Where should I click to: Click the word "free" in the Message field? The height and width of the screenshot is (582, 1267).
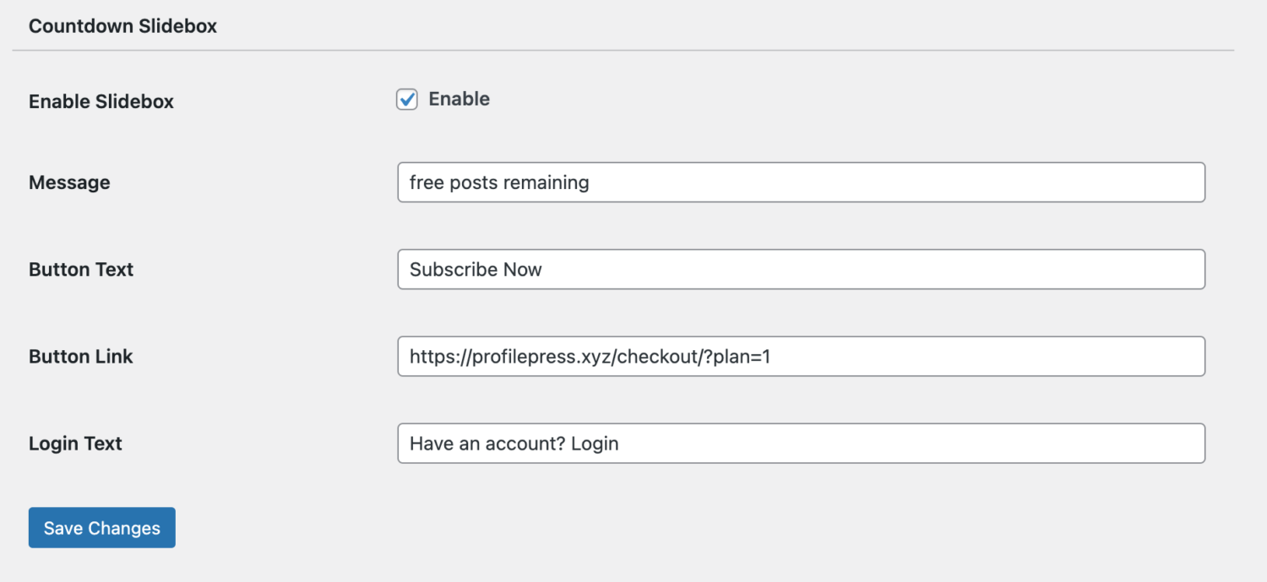[x=427, y=182]
